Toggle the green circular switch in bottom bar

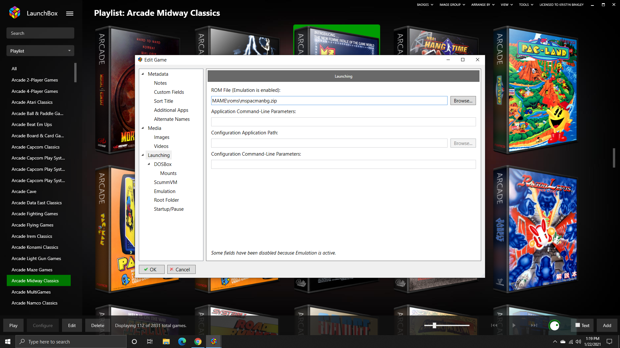[x=554, y=325]
